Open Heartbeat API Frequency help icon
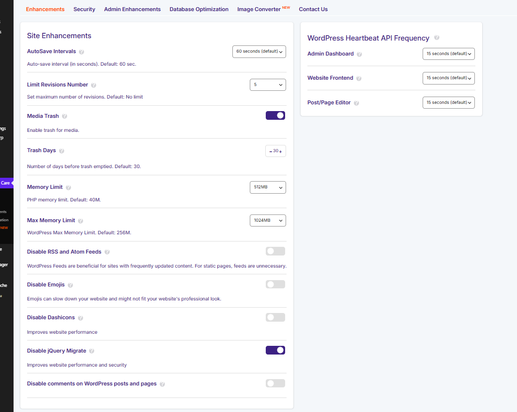This screenshot has height=412, width=517. click(437, 38)
